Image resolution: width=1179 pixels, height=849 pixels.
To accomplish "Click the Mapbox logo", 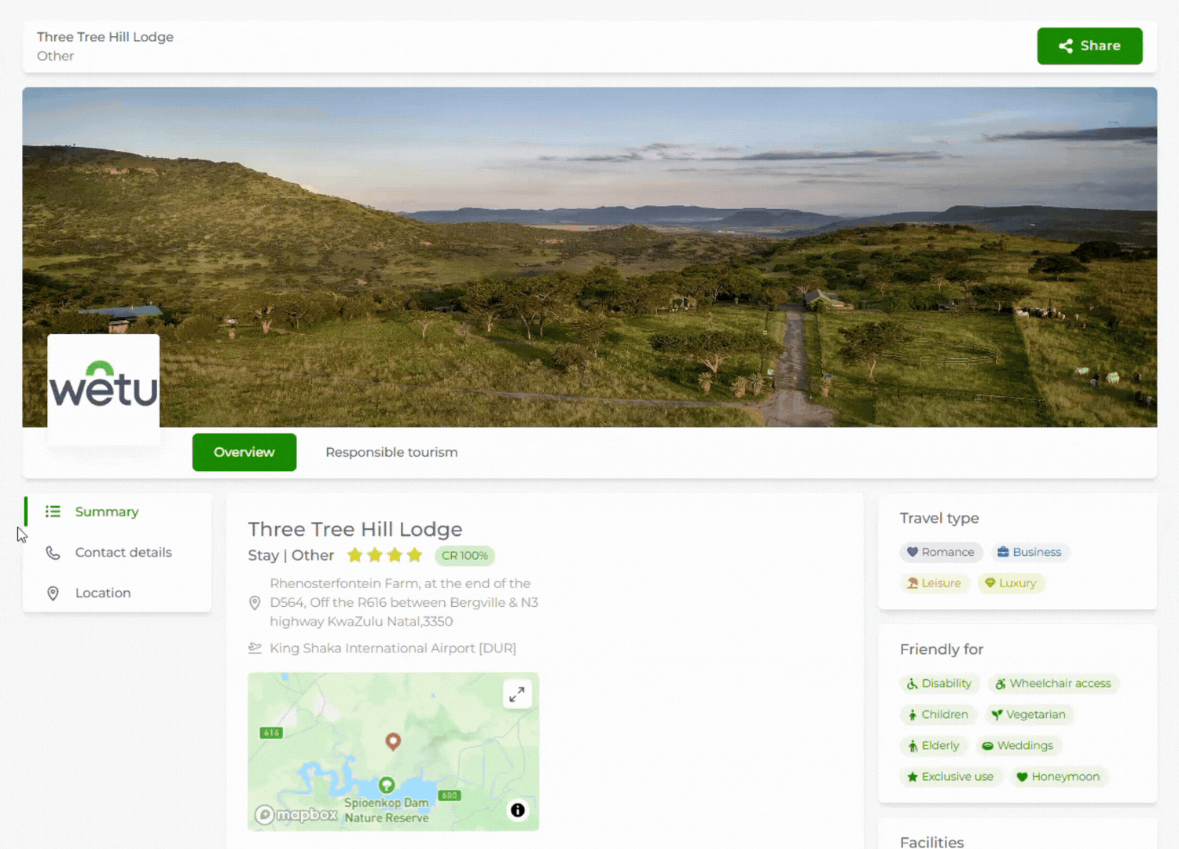I will (296, 815).
